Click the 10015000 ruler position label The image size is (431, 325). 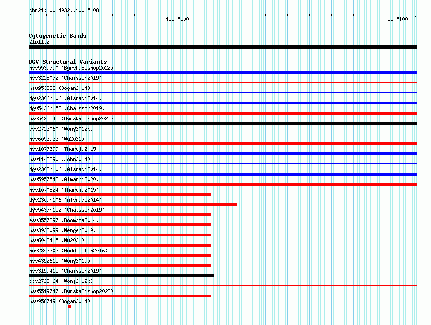tap(177, 19)
